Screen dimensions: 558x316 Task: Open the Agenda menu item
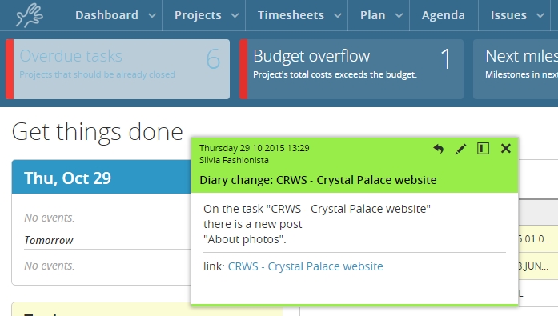point(443,15)
